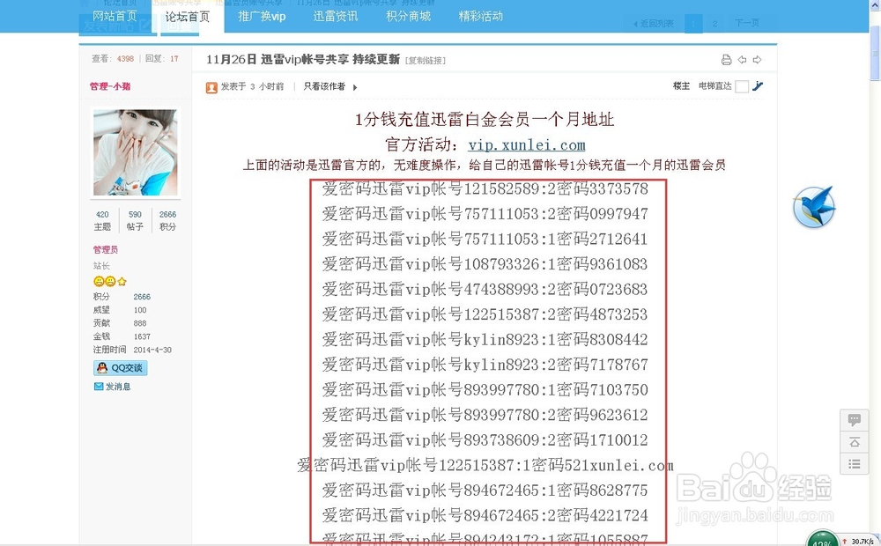Click the floating back-to-top icon
The width and height of the screenshot is (881, 546).
(x=854, y=443)
